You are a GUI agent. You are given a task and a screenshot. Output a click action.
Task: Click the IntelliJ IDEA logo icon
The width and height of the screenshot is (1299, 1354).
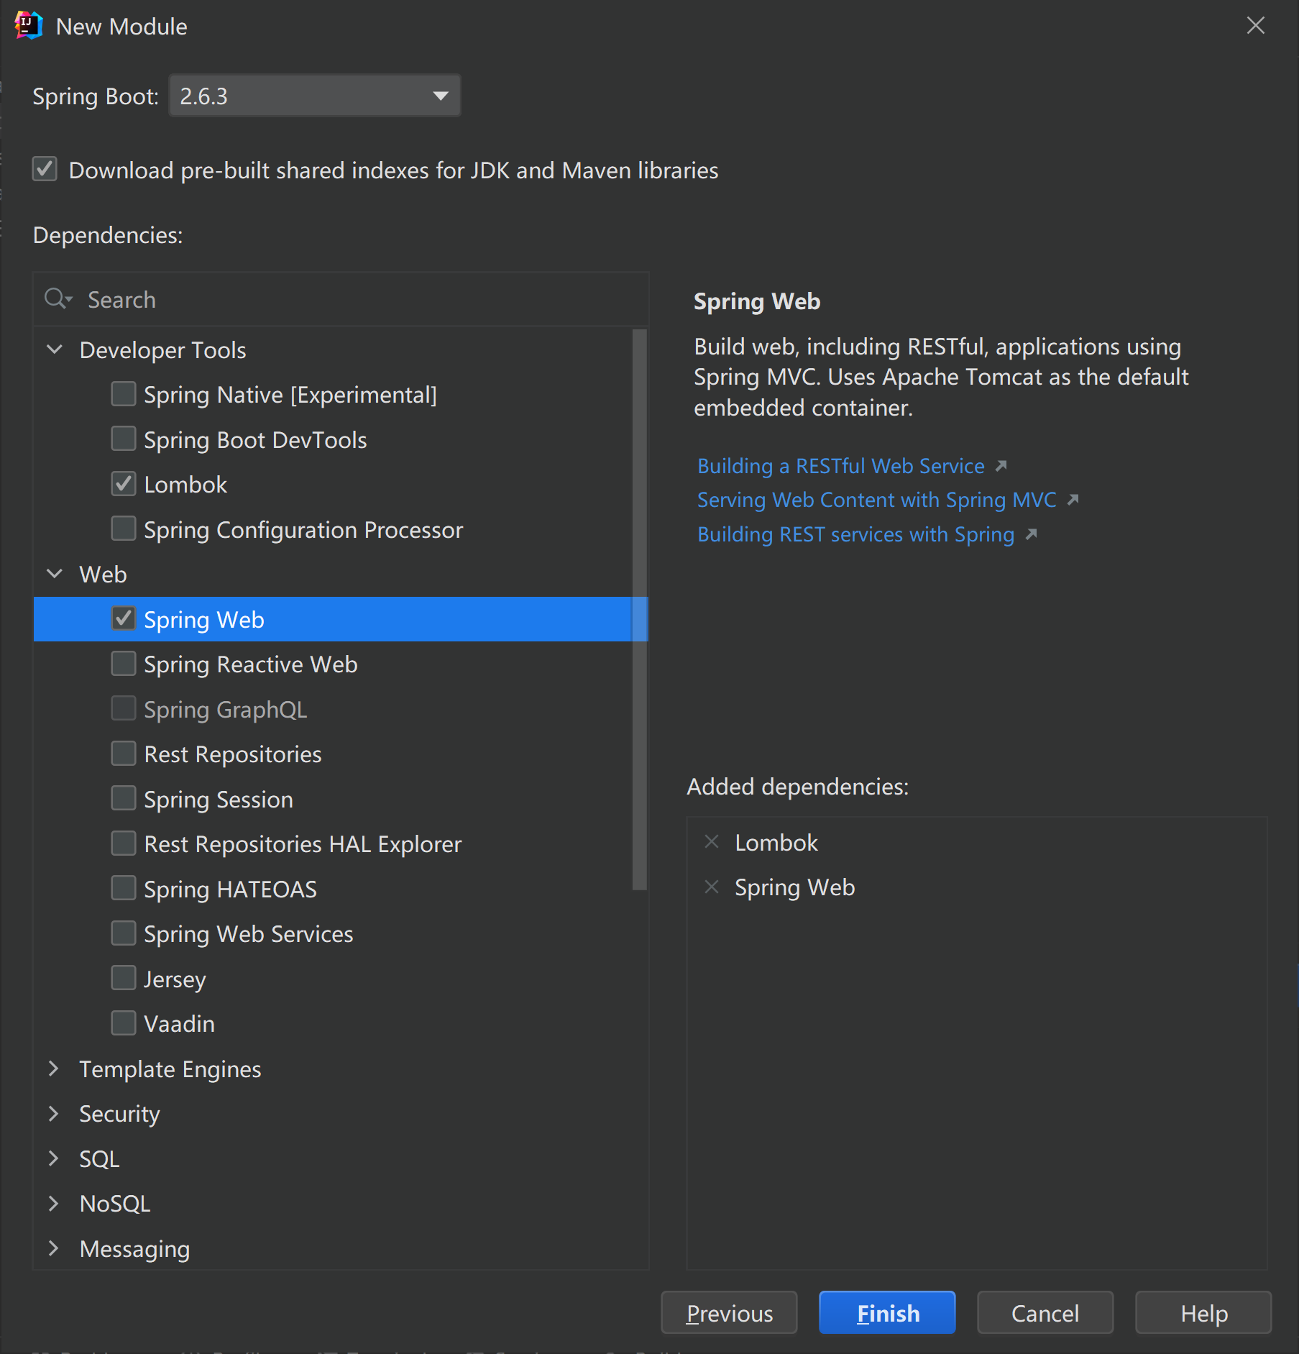(28, 26)
